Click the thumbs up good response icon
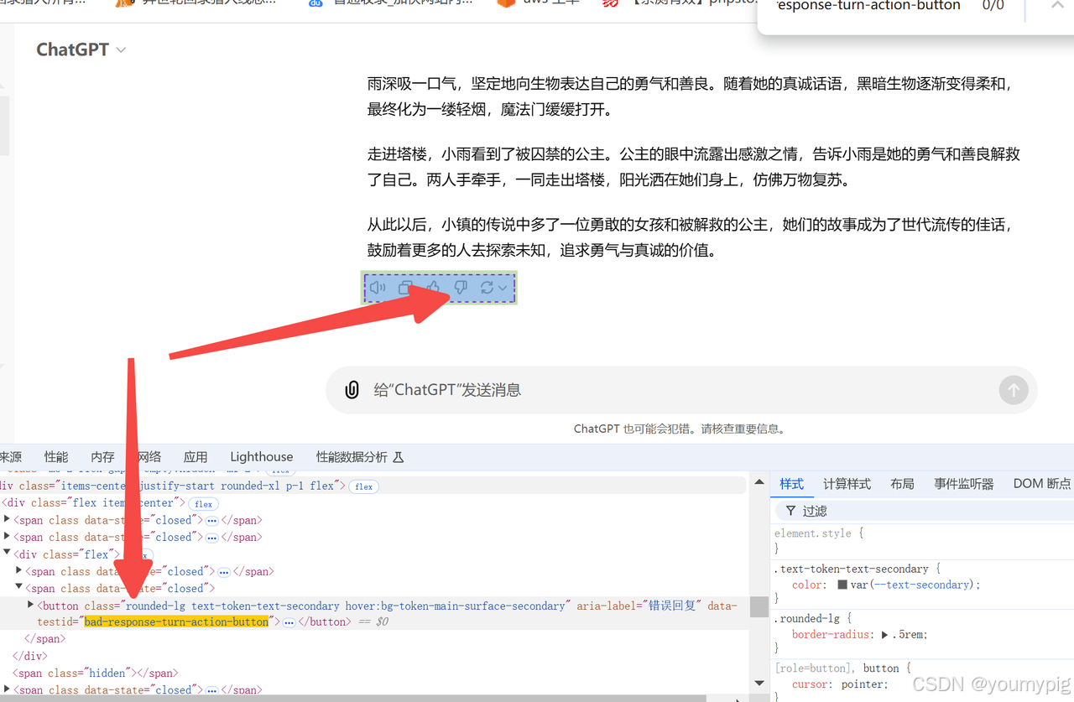 (433, 288)
